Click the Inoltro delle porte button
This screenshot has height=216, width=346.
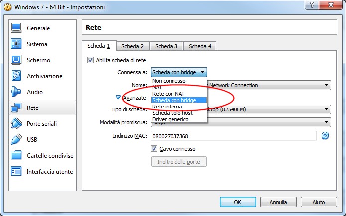coord(179,162)
